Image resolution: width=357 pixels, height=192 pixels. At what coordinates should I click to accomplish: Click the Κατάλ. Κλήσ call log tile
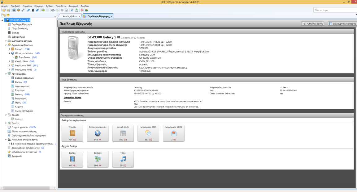click(123, 133)
